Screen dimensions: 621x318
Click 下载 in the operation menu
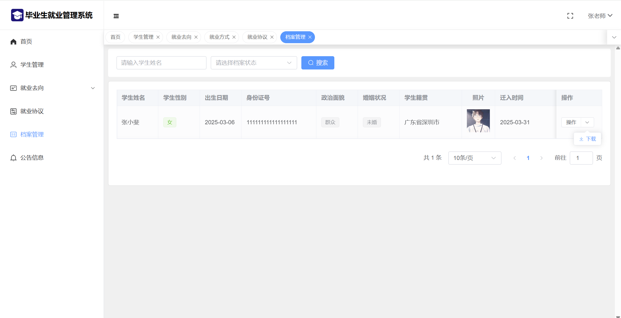click(x=587, y=139)
